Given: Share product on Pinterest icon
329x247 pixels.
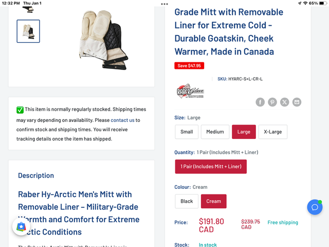Looking at the screenshot, I should pos(272,102).
